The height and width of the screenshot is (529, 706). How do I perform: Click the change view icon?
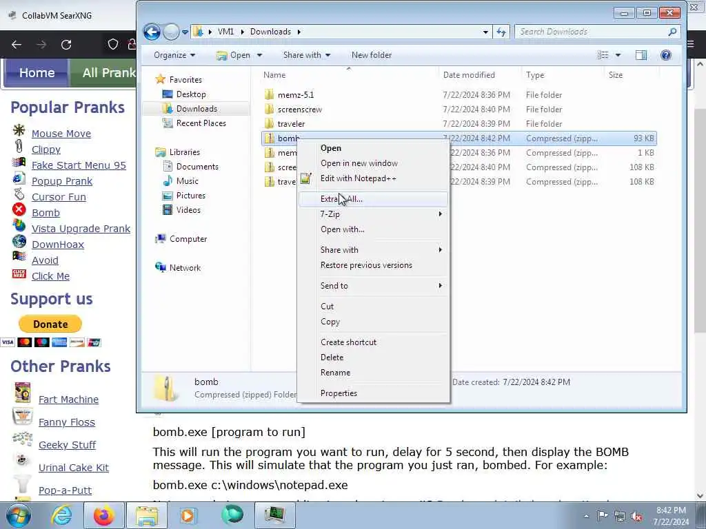603,55
